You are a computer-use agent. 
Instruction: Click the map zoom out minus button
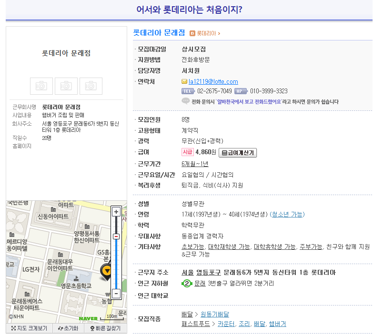pyautogui.click(x=116, y=294)
